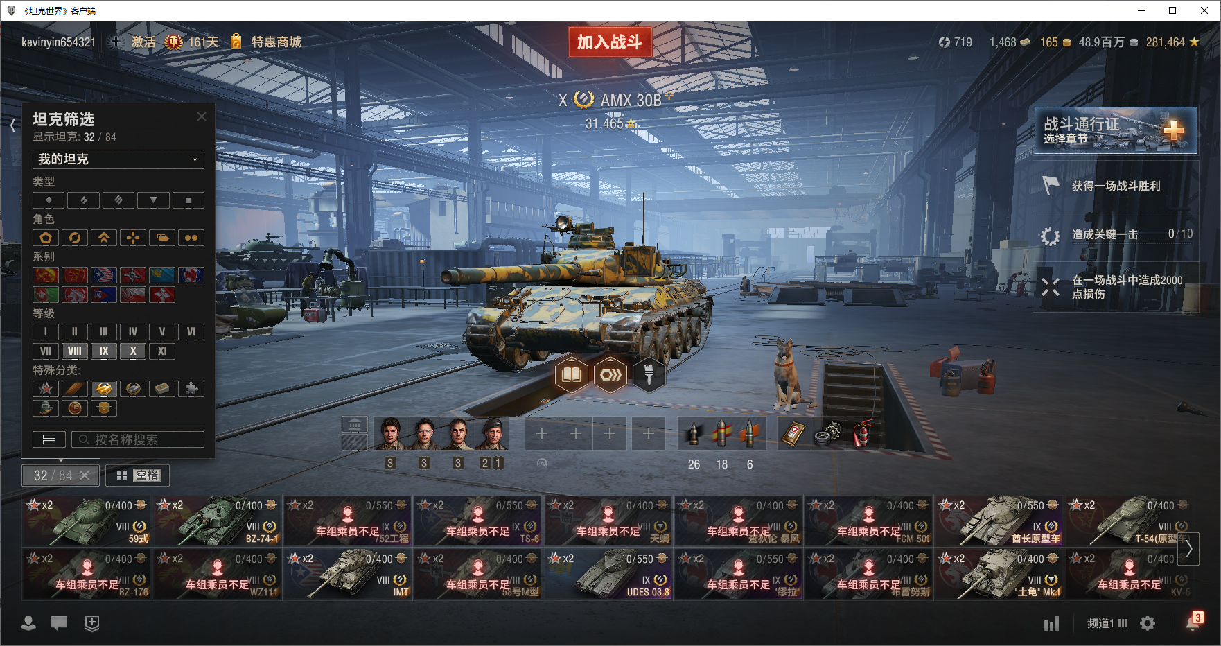The width and height of the screenshot is (1221, 646).
Task: Filter by SPG square type icon
Action: click(x=188, y=200)
